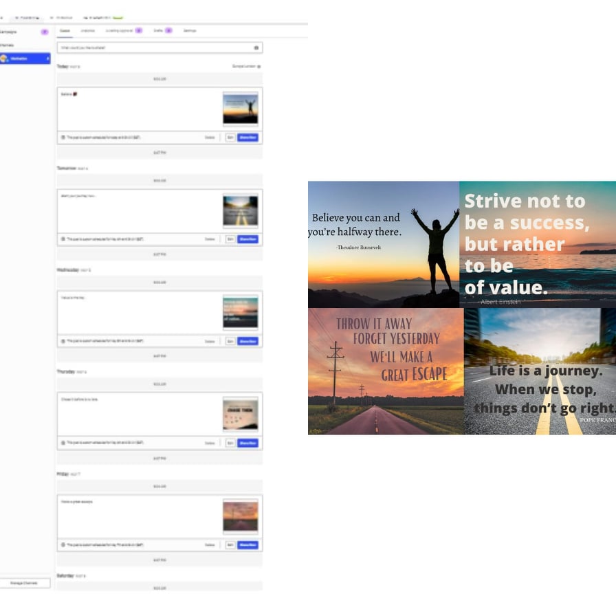This screenshot has height=616, width=616.
Task: Click the empty morning slot under Today
Action: (x=160, y=79)
